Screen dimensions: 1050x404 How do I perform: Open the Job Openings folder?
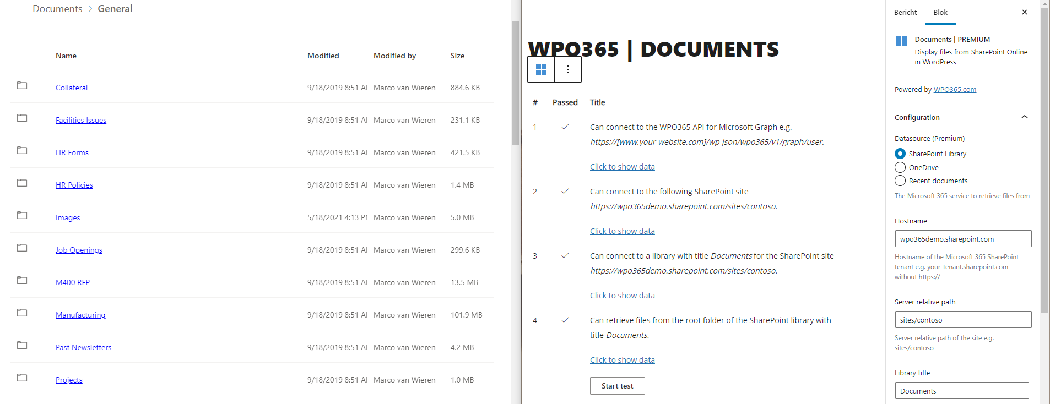point(79,250)
